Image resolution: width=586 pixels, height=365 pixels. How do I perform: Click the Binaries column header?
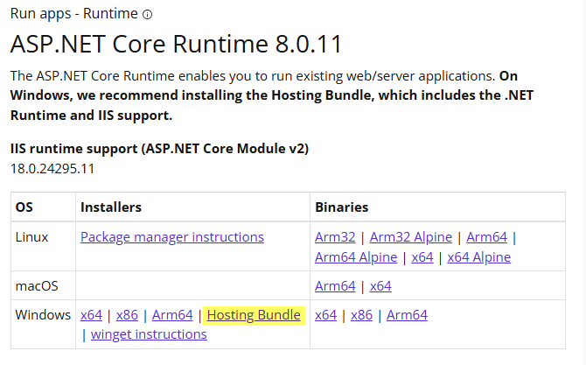point(342,207)
